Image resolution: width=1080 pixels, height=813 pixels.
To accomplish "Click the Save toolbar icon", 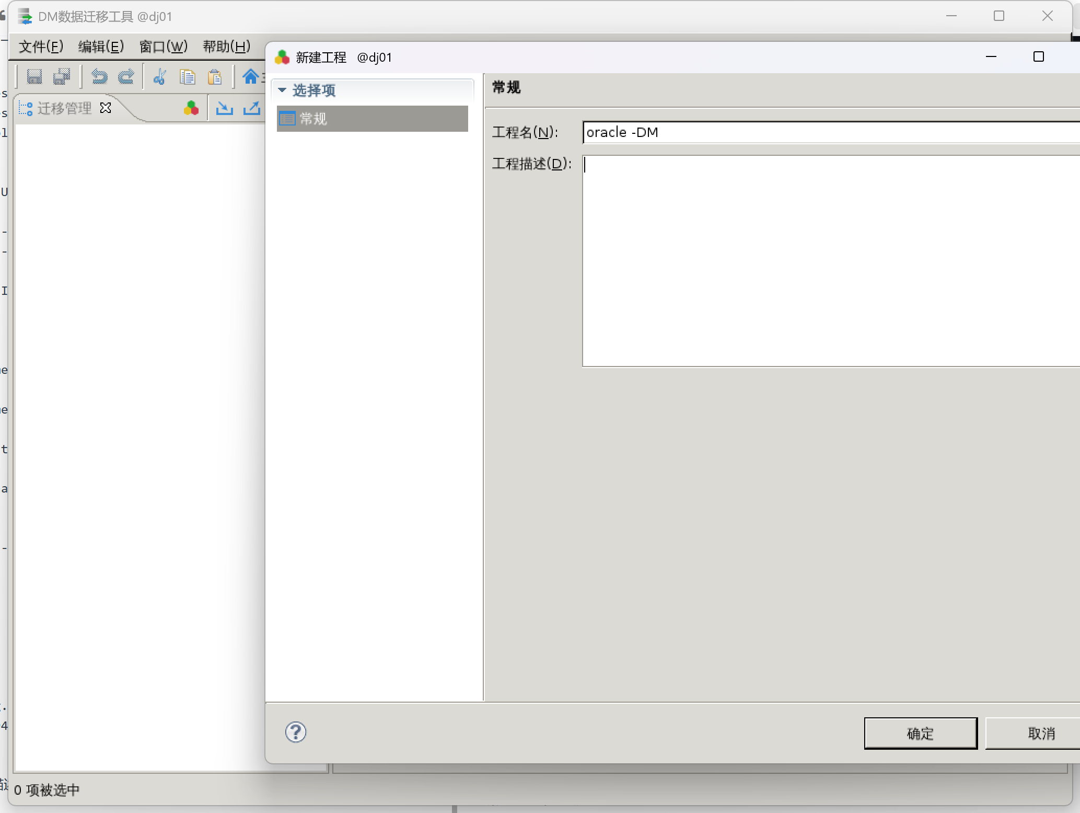I will click(34, 77).
